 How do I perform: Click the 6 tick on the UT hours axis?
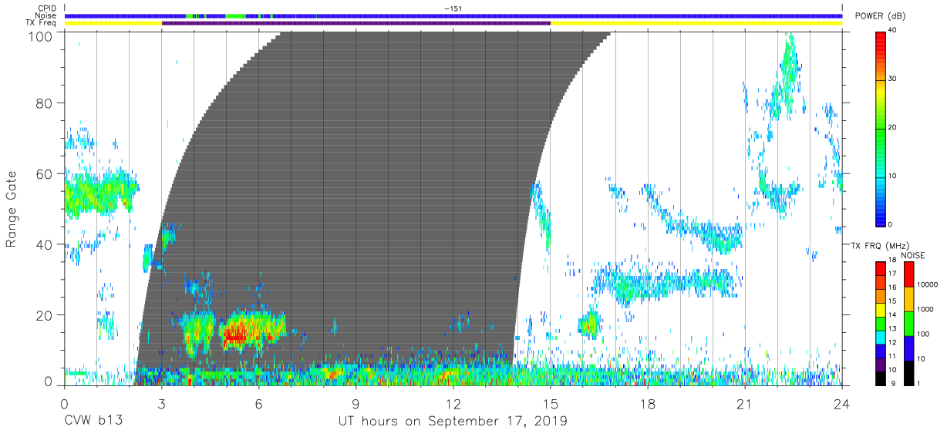[258, 403]
